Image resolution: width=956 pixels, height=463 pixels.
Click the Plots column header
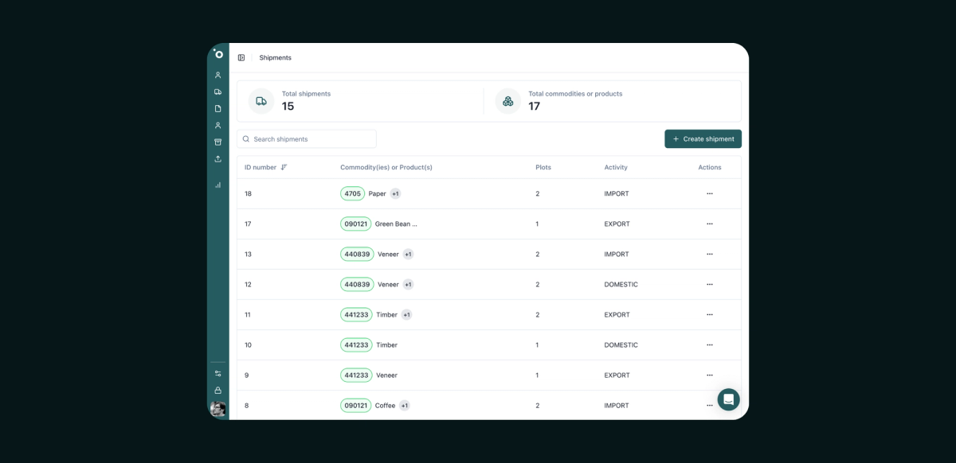coord(543,167)
